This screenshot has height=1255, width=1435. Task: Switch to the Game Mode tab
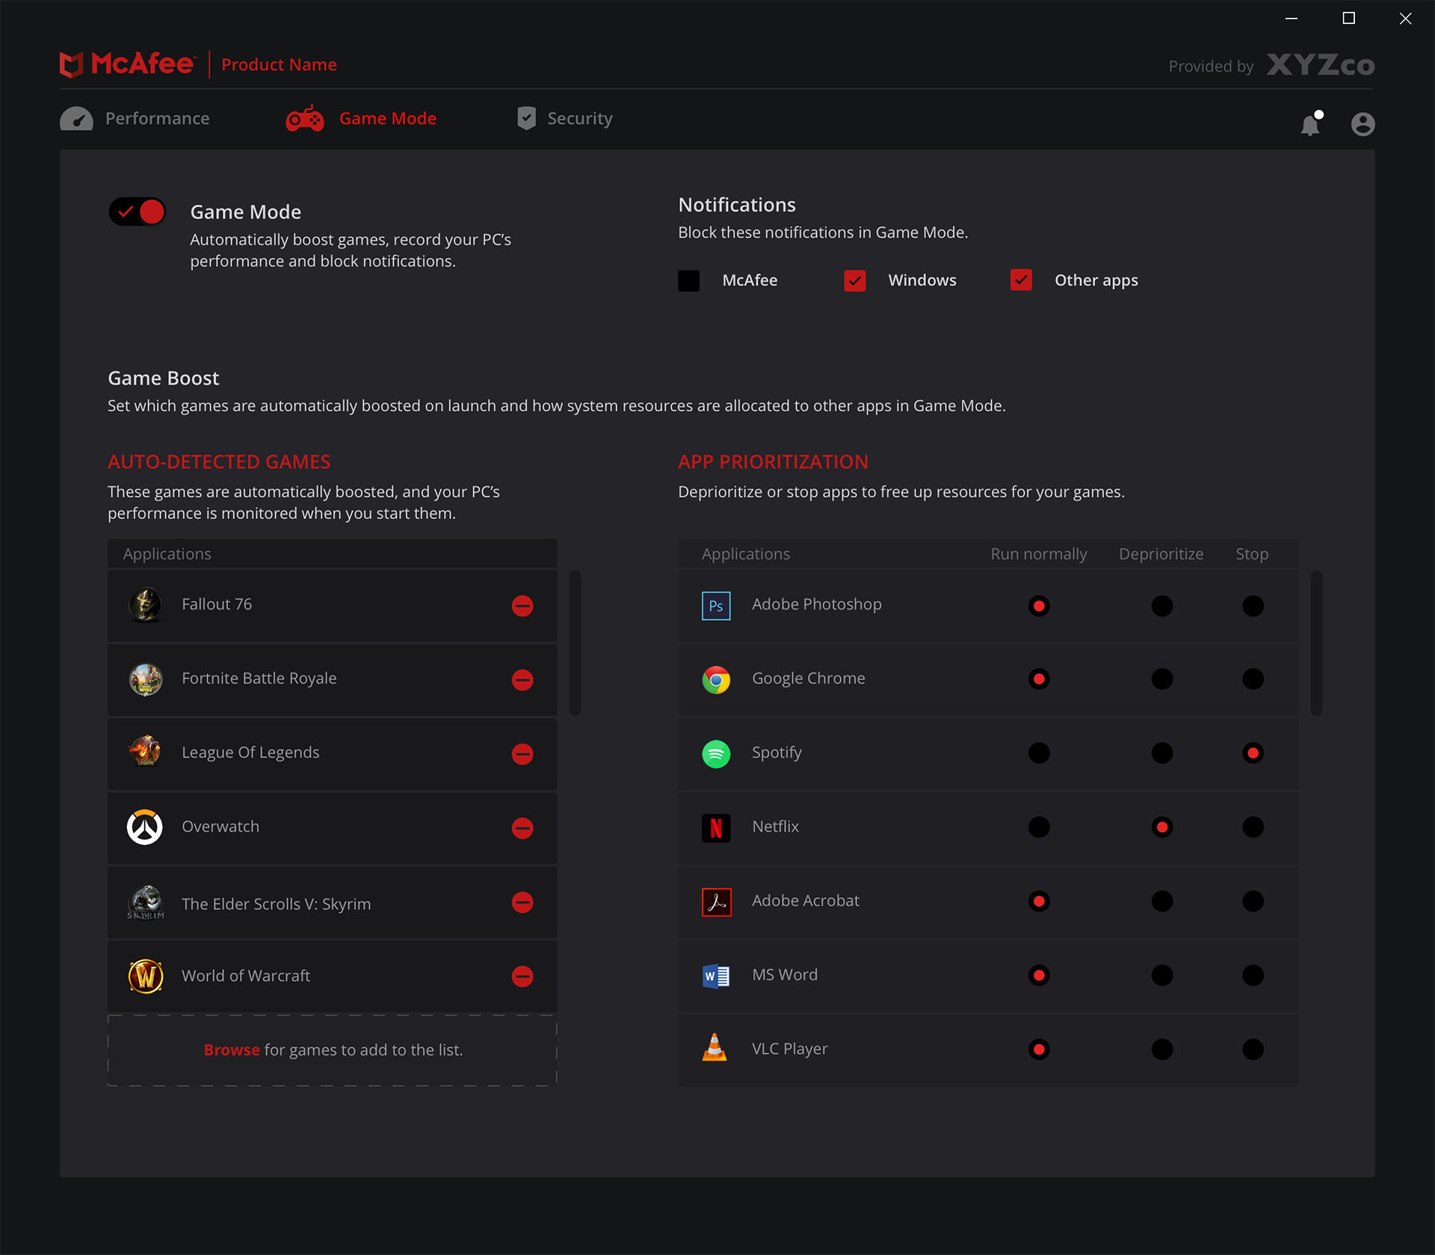(x=361, y=118)
